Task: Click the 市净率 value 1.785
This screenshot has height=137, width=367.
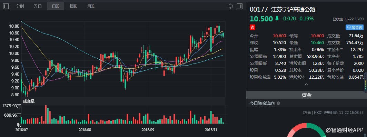Action: (358, 57)
